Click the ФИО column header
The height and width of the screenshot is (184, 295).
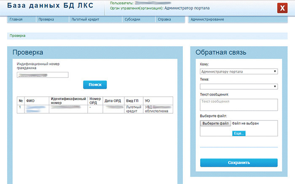tap(30, 101)
